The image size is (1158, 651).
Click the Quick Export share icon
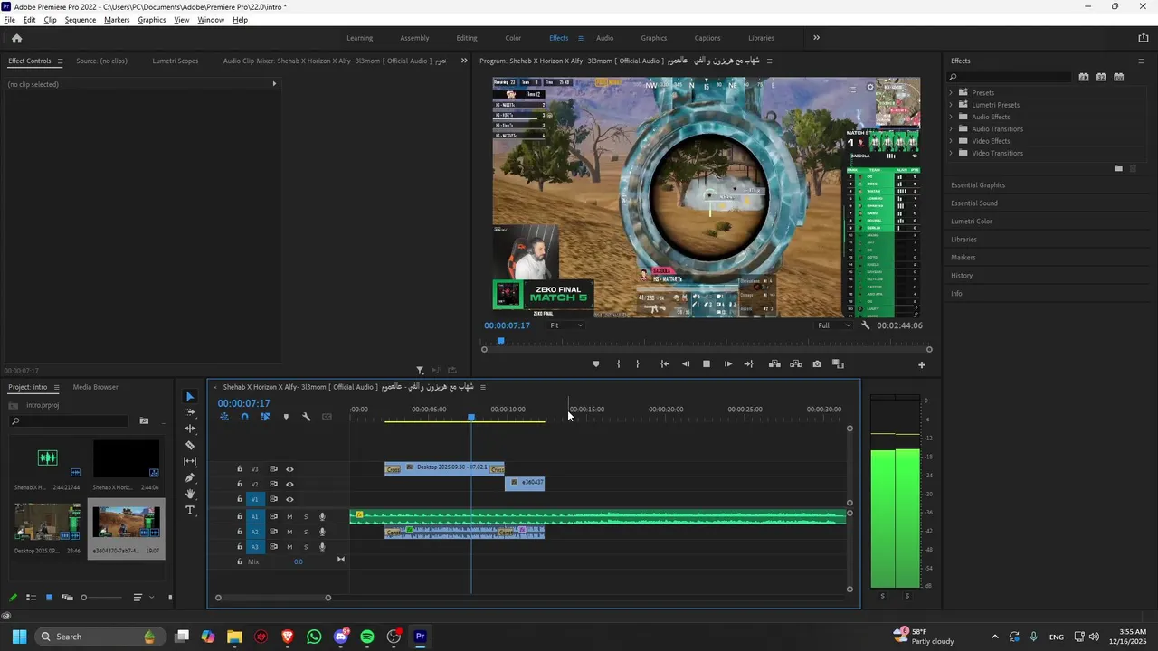point(1144,38)
